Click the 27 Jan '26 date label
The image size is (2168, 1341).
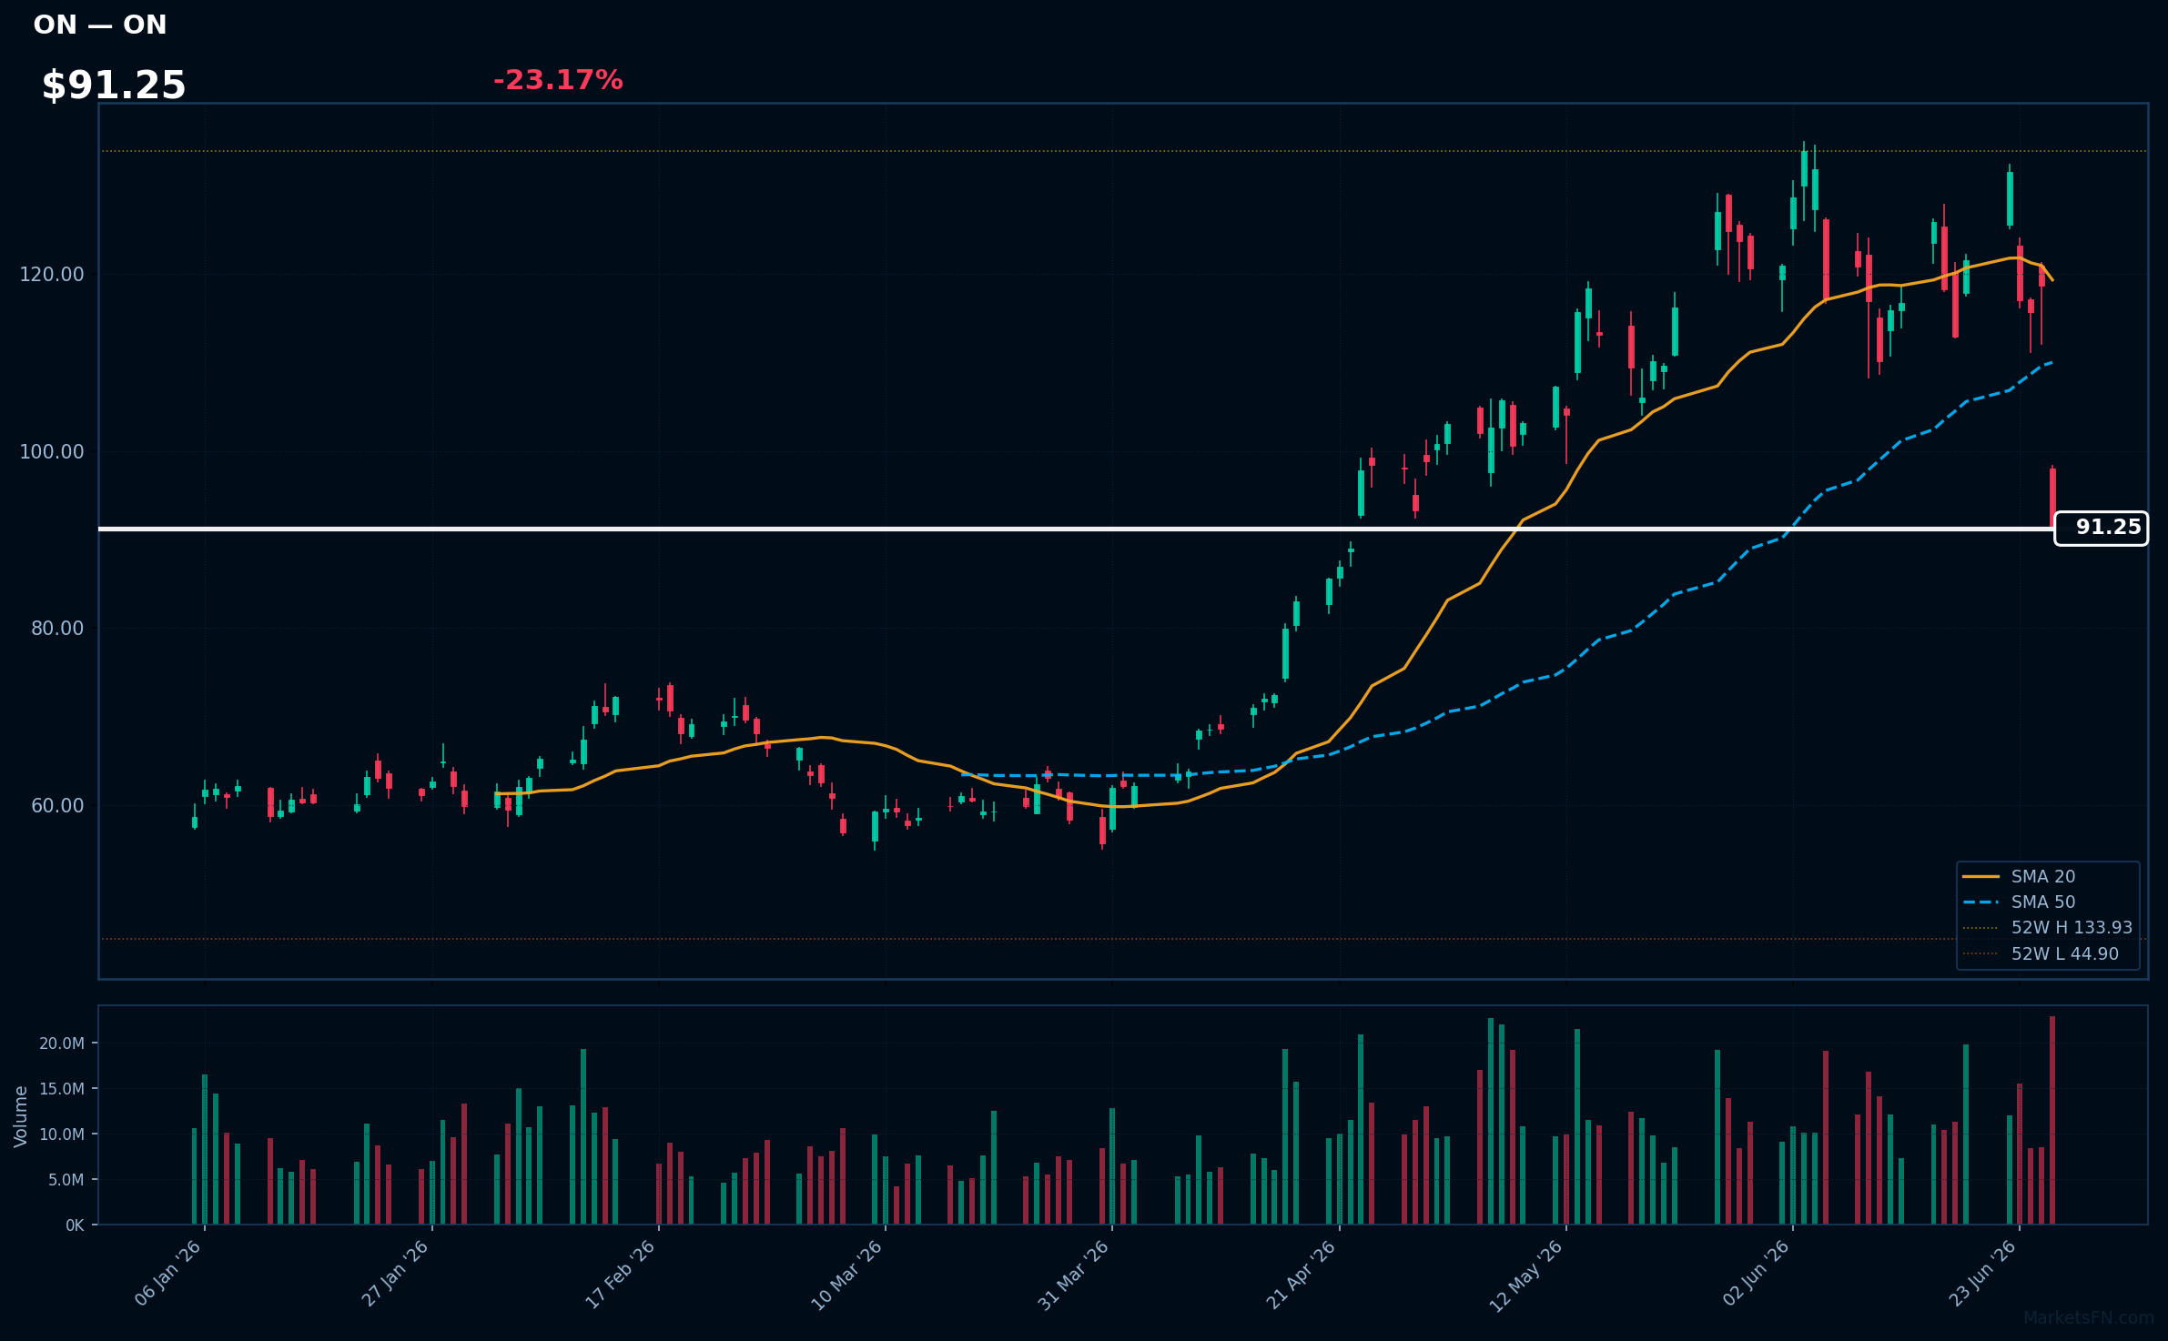396,1274
